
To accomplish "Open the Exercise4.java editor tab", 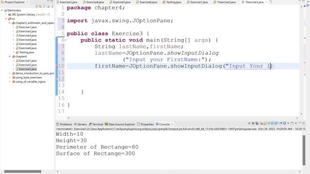I will [x=93, y=2].
